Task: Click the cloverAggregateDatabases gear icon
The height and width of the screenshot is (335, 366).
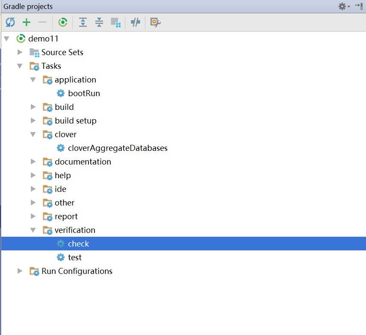Action: tap(61, 148)
